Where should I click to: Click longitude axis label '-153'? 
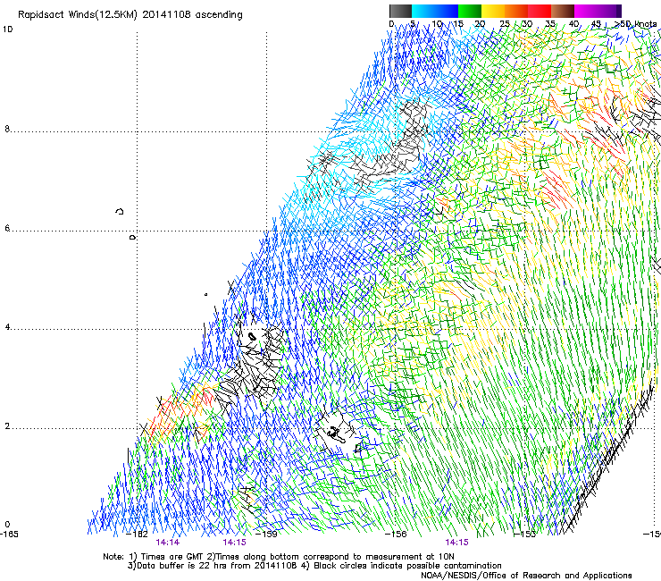pos(525,535)
